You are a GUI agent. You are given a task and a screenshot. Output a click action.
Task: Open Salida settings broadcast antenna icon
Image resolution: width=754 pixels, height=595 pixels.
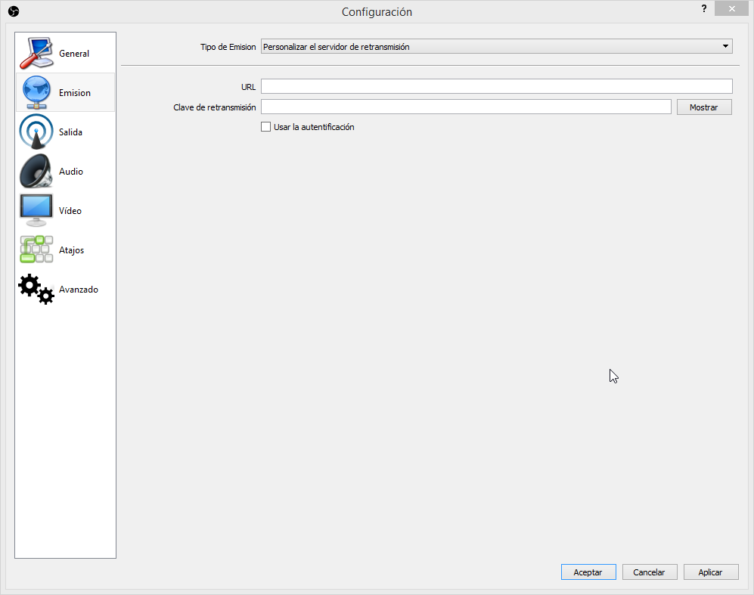click(x=36, y=132)
